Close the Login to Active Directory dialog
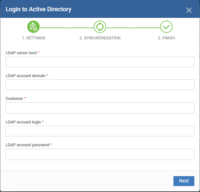 pos(189,10)
